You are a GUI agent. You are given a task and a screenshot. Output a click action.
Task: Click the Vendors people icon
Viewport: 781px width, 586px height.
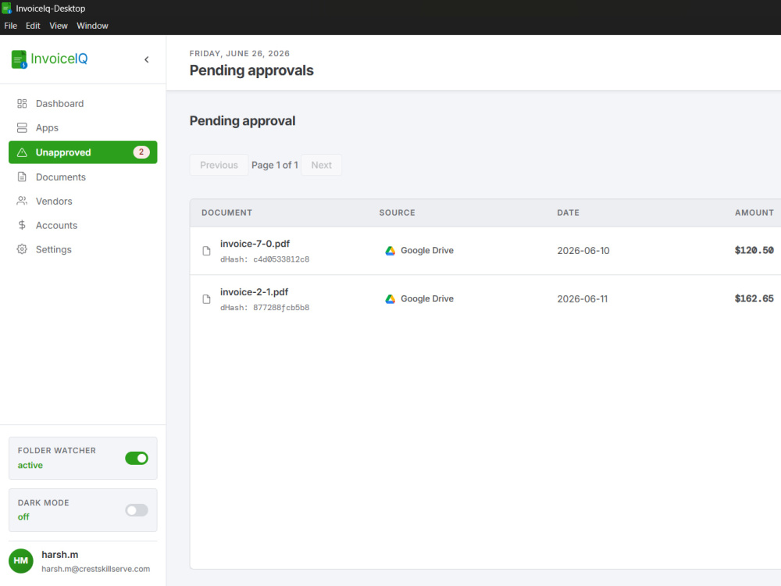[22, 201]
